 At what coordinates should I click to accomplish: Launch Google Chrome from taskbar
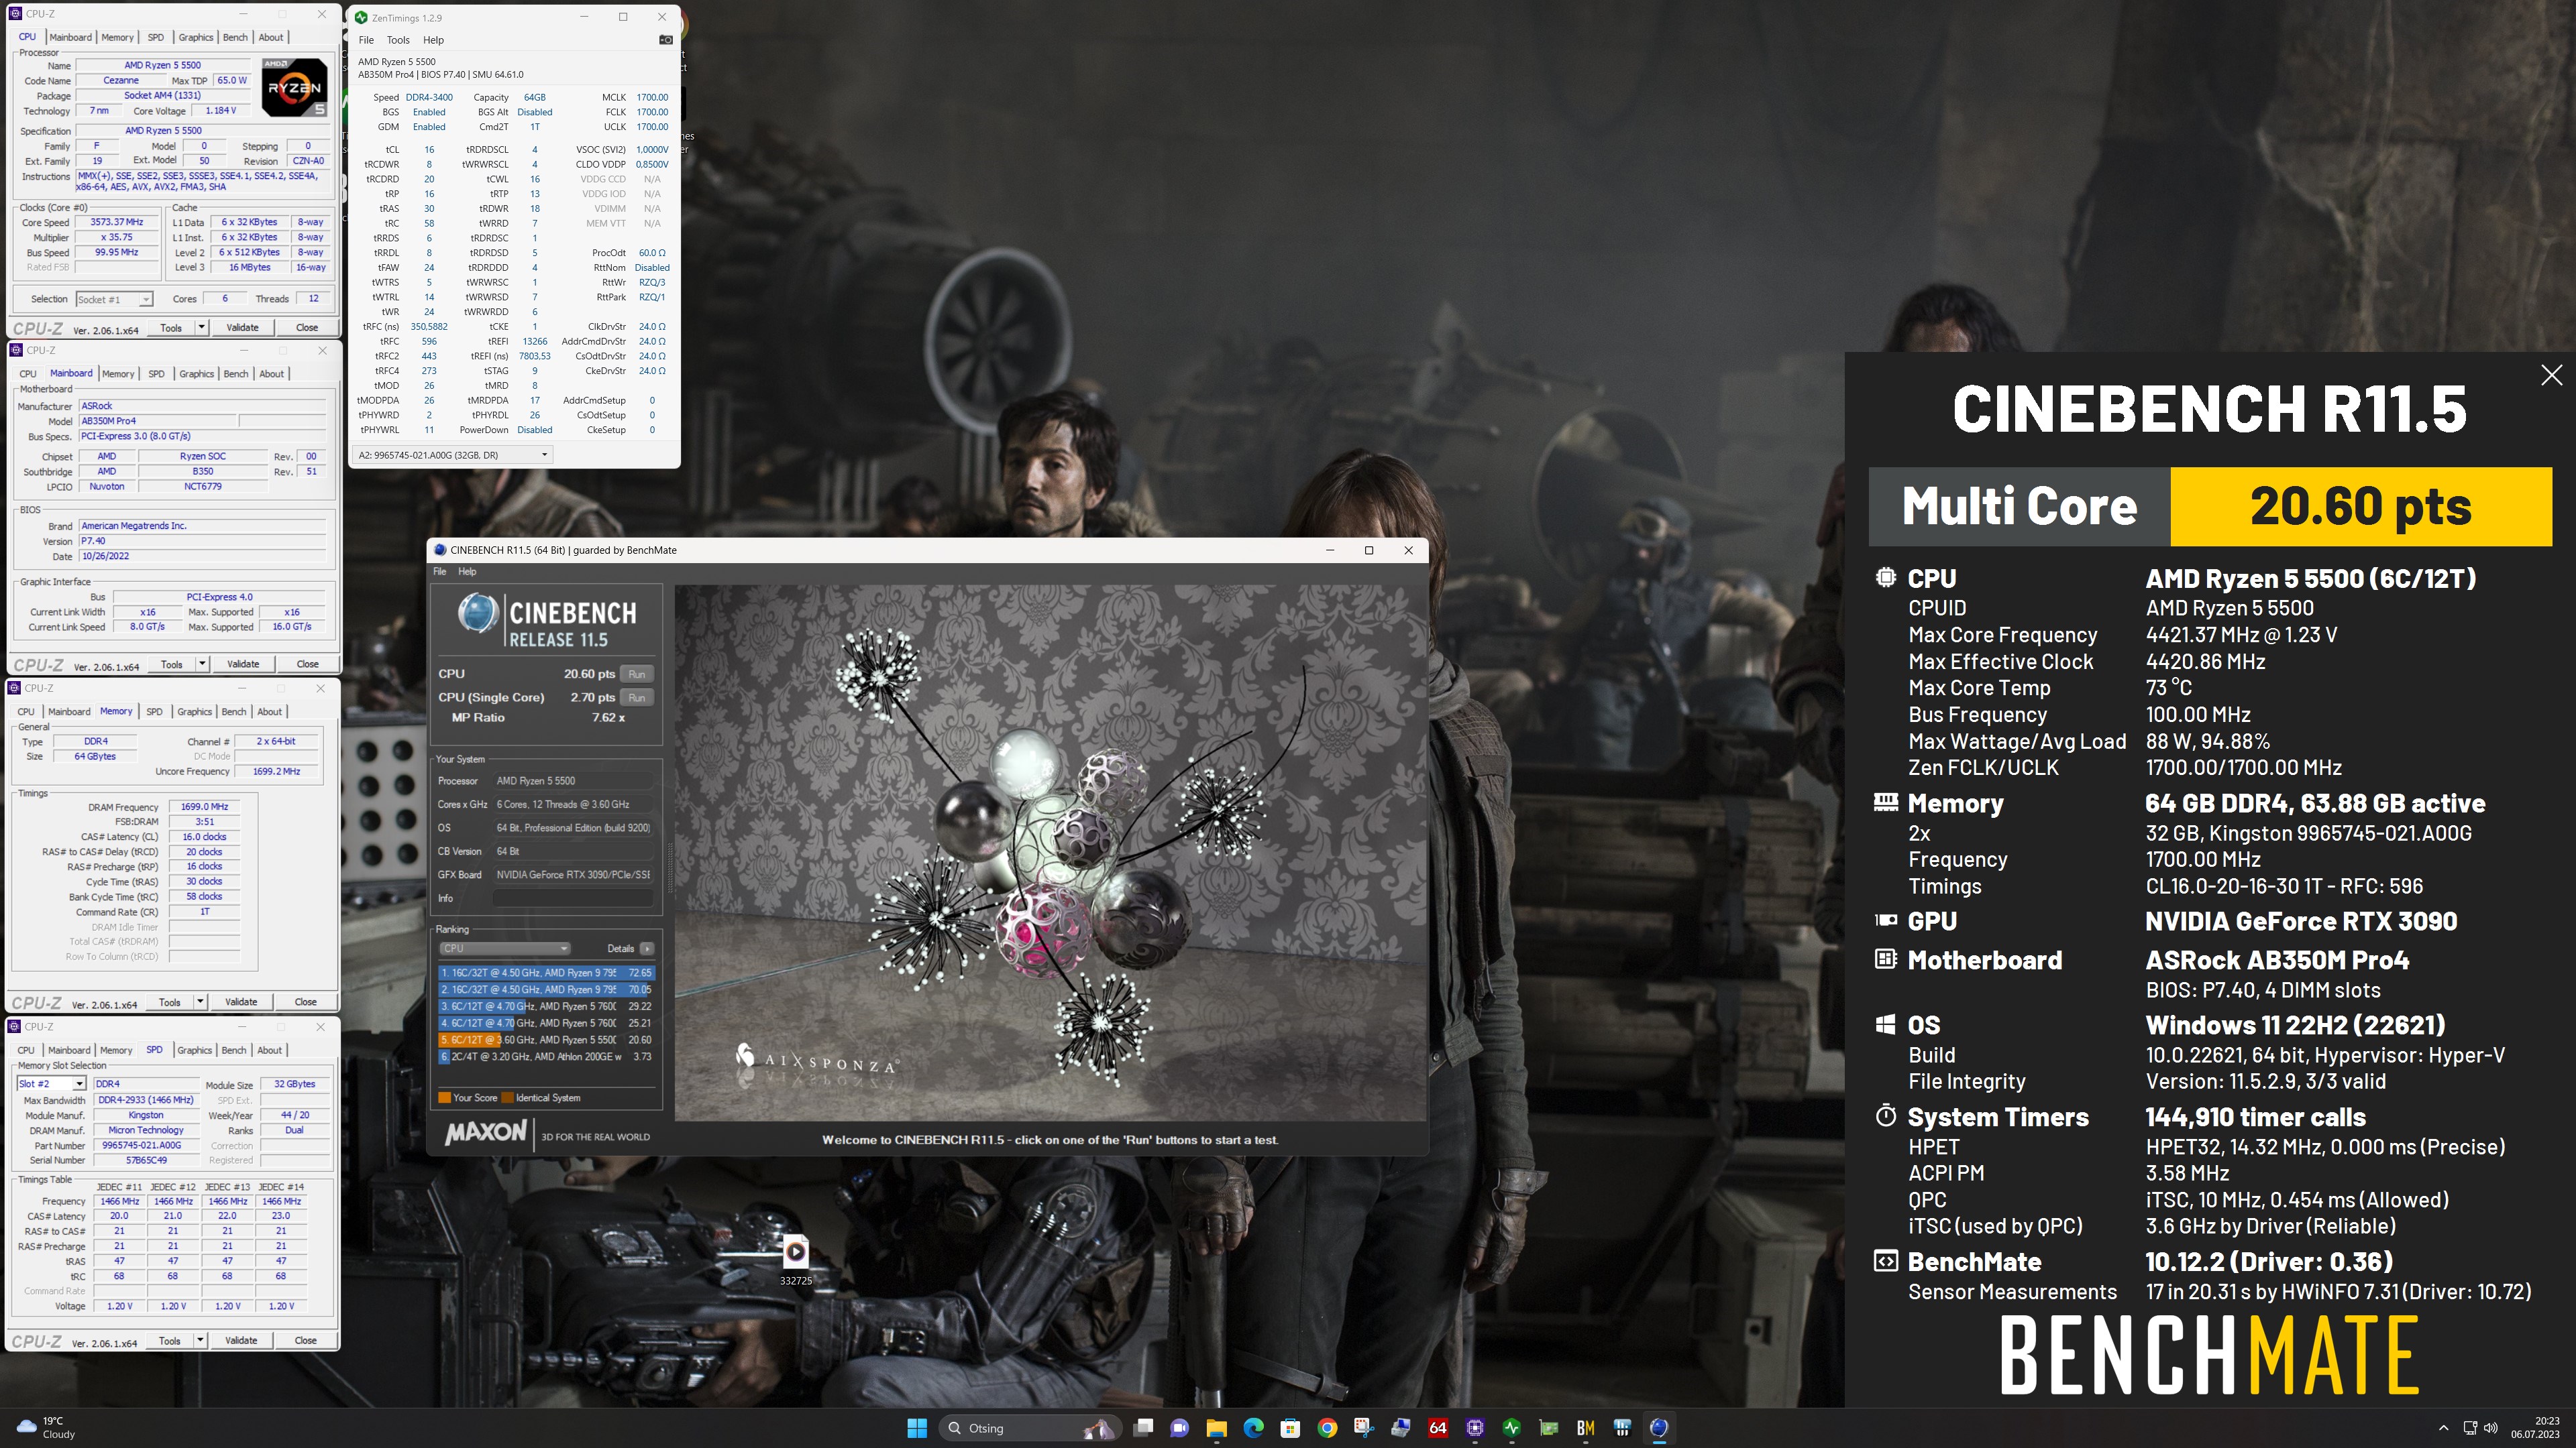pos(1327,1428)
